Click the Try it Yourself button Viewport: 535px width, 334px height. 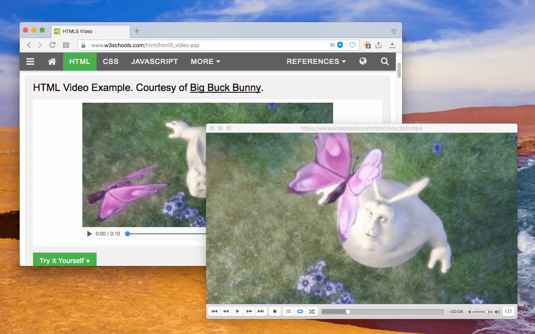[65, 260]
